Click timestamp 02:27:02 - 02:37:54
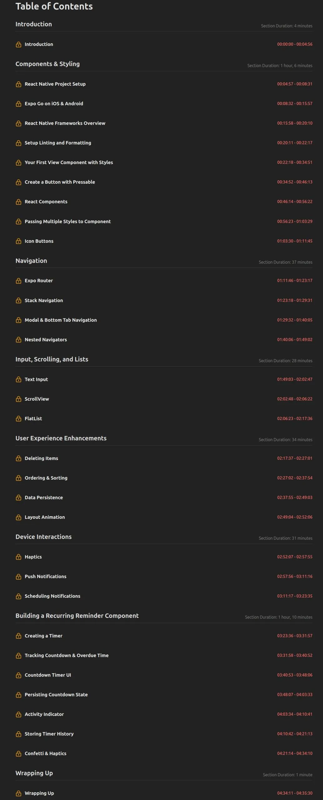The image size is (323, 800). tap(295, 478)
